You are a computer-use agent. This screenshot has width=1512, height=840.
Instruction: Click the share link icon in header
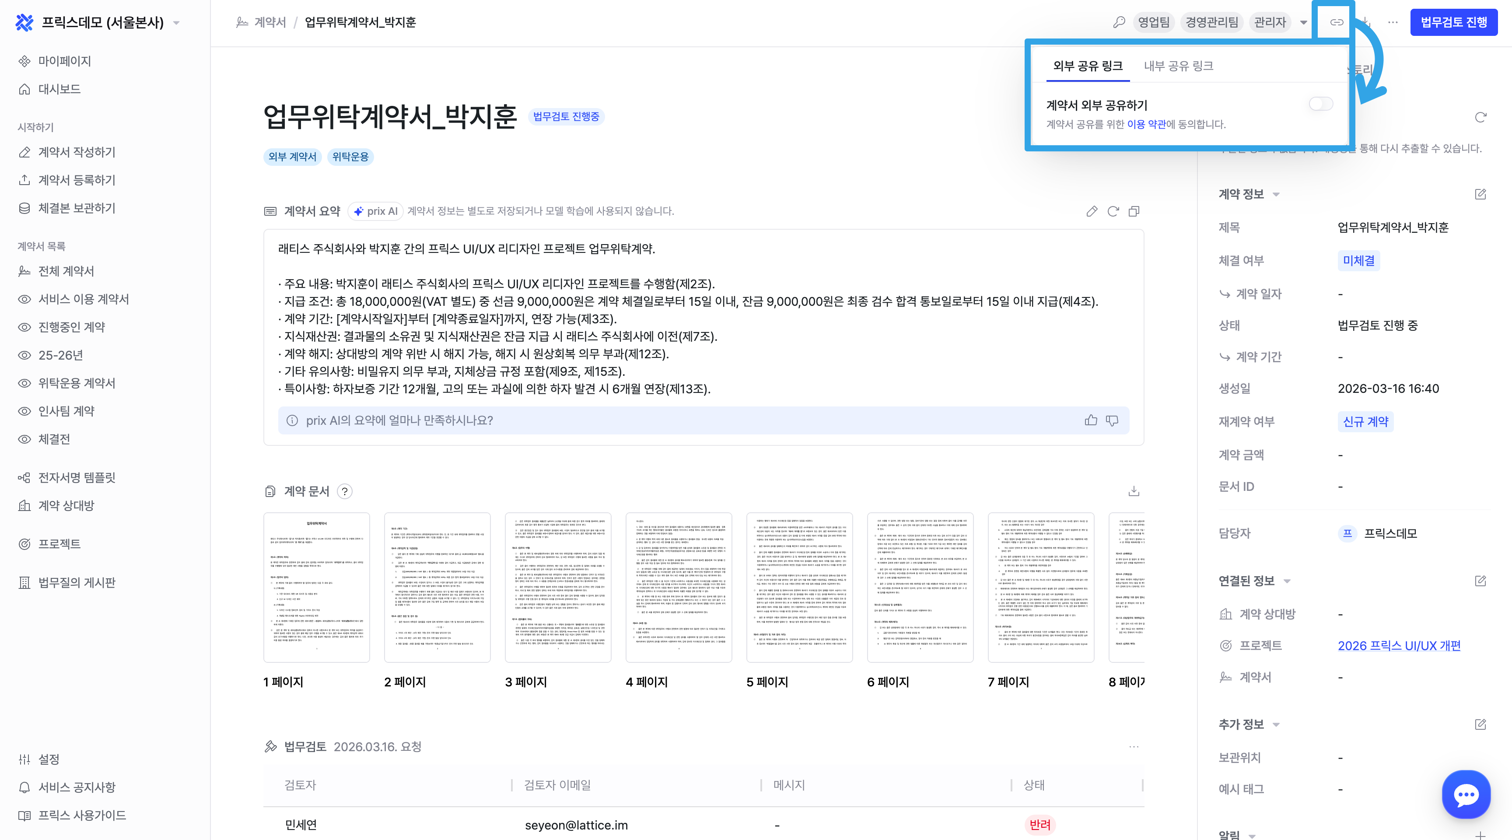[x=1337, y=22]
